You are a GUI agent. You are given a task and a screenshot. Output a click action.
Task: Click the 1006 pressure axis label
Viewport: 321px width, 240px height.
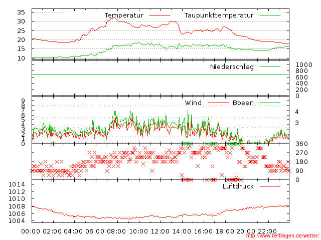coord(17,213)
